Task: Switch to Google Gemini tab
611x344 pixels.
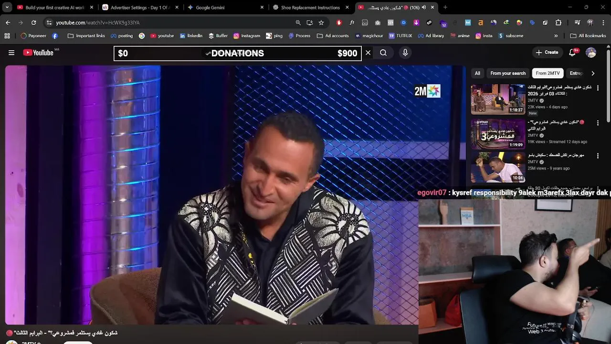Action: (x=226, y=7)
